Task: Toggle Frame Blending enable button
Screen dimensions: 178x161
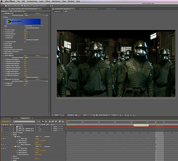Action: click(x=53, y=121)
